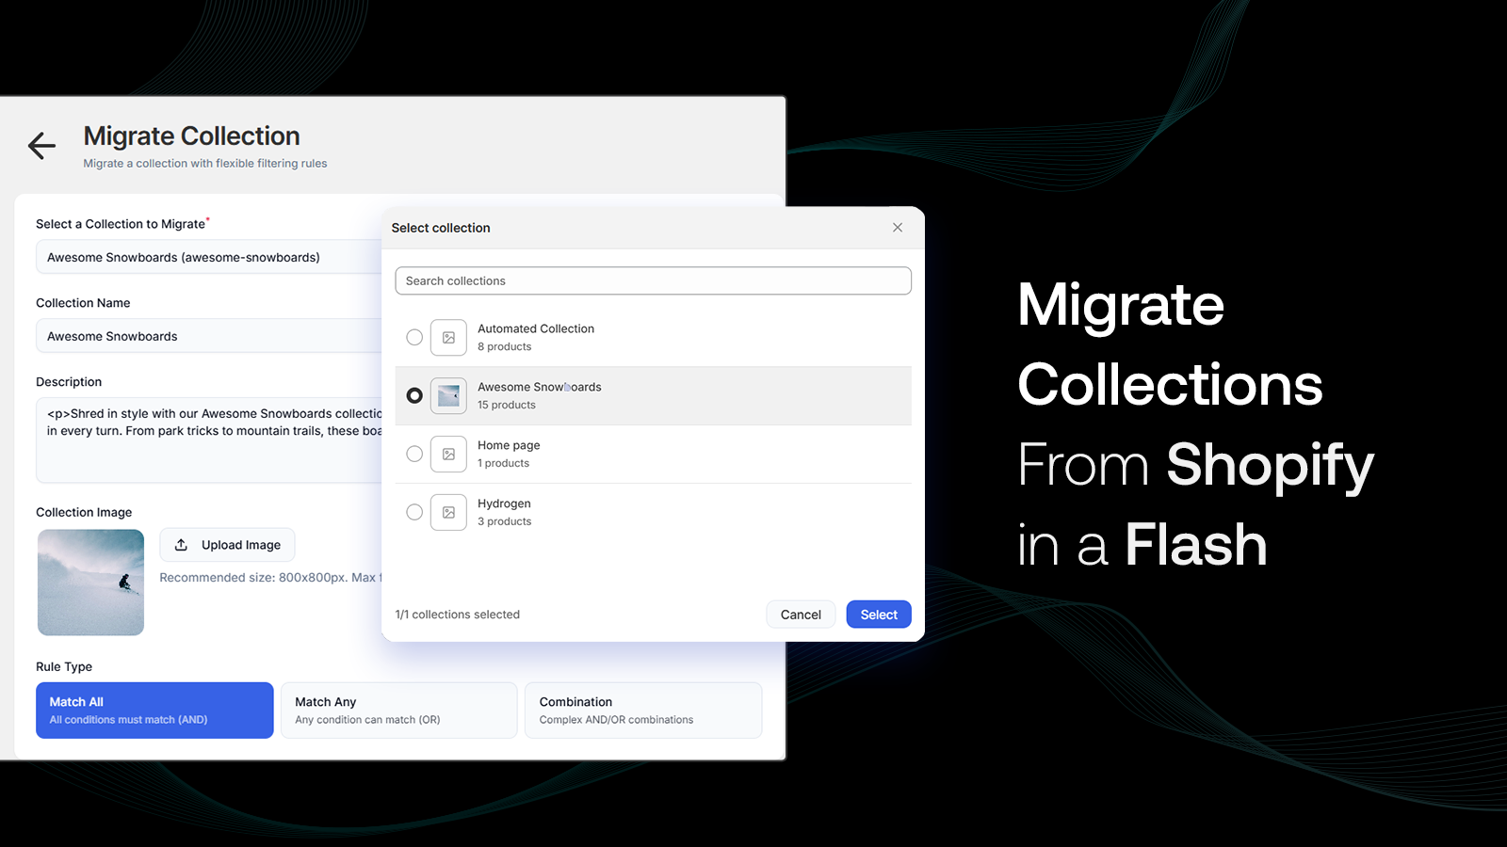Image resolution: width=1507 pixels, height=847 pixels.
Task: Click the back arrow to exit Migrate Collection
Action: 41,146
